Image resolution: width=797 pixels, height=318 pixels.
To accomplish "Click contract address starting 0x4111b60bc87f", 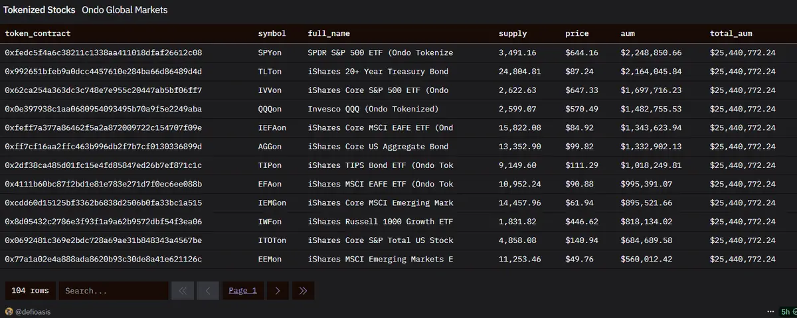I will coord(104,184).
